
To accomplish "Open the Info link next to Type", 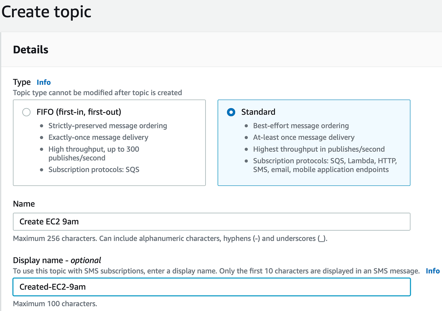I will coord(43,82).
